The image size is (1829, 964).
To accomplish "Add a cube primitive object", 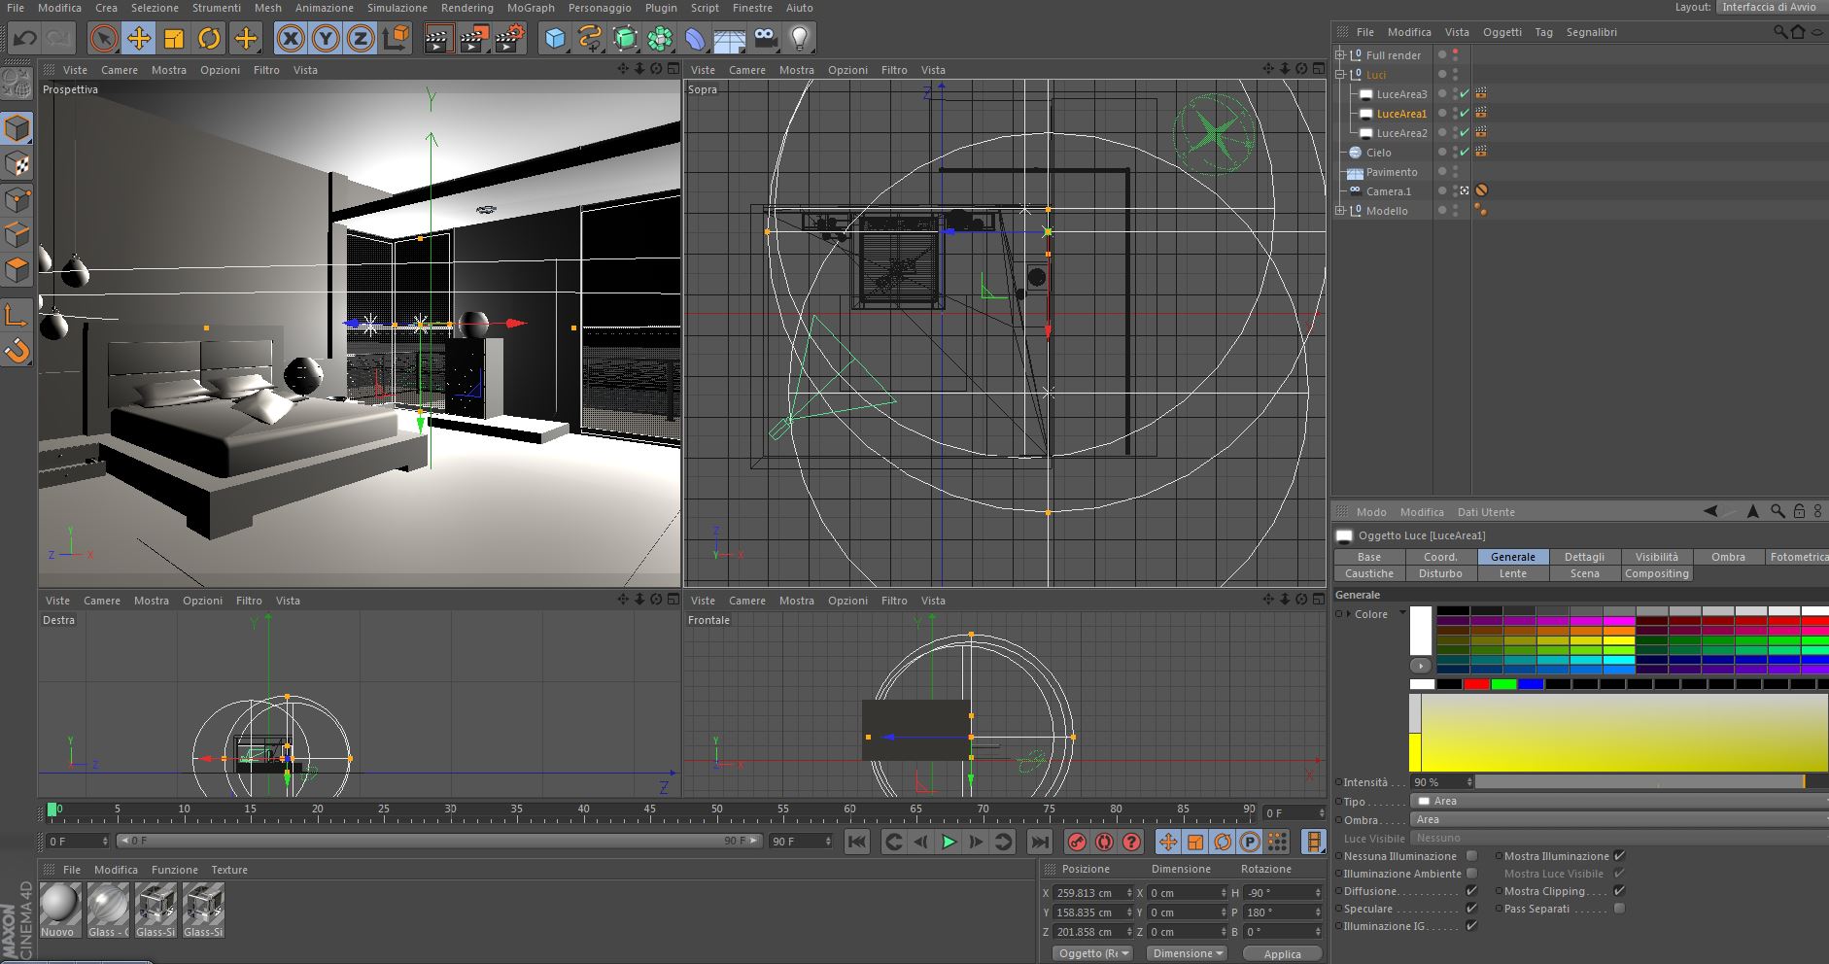I will [x=554, y=39].
